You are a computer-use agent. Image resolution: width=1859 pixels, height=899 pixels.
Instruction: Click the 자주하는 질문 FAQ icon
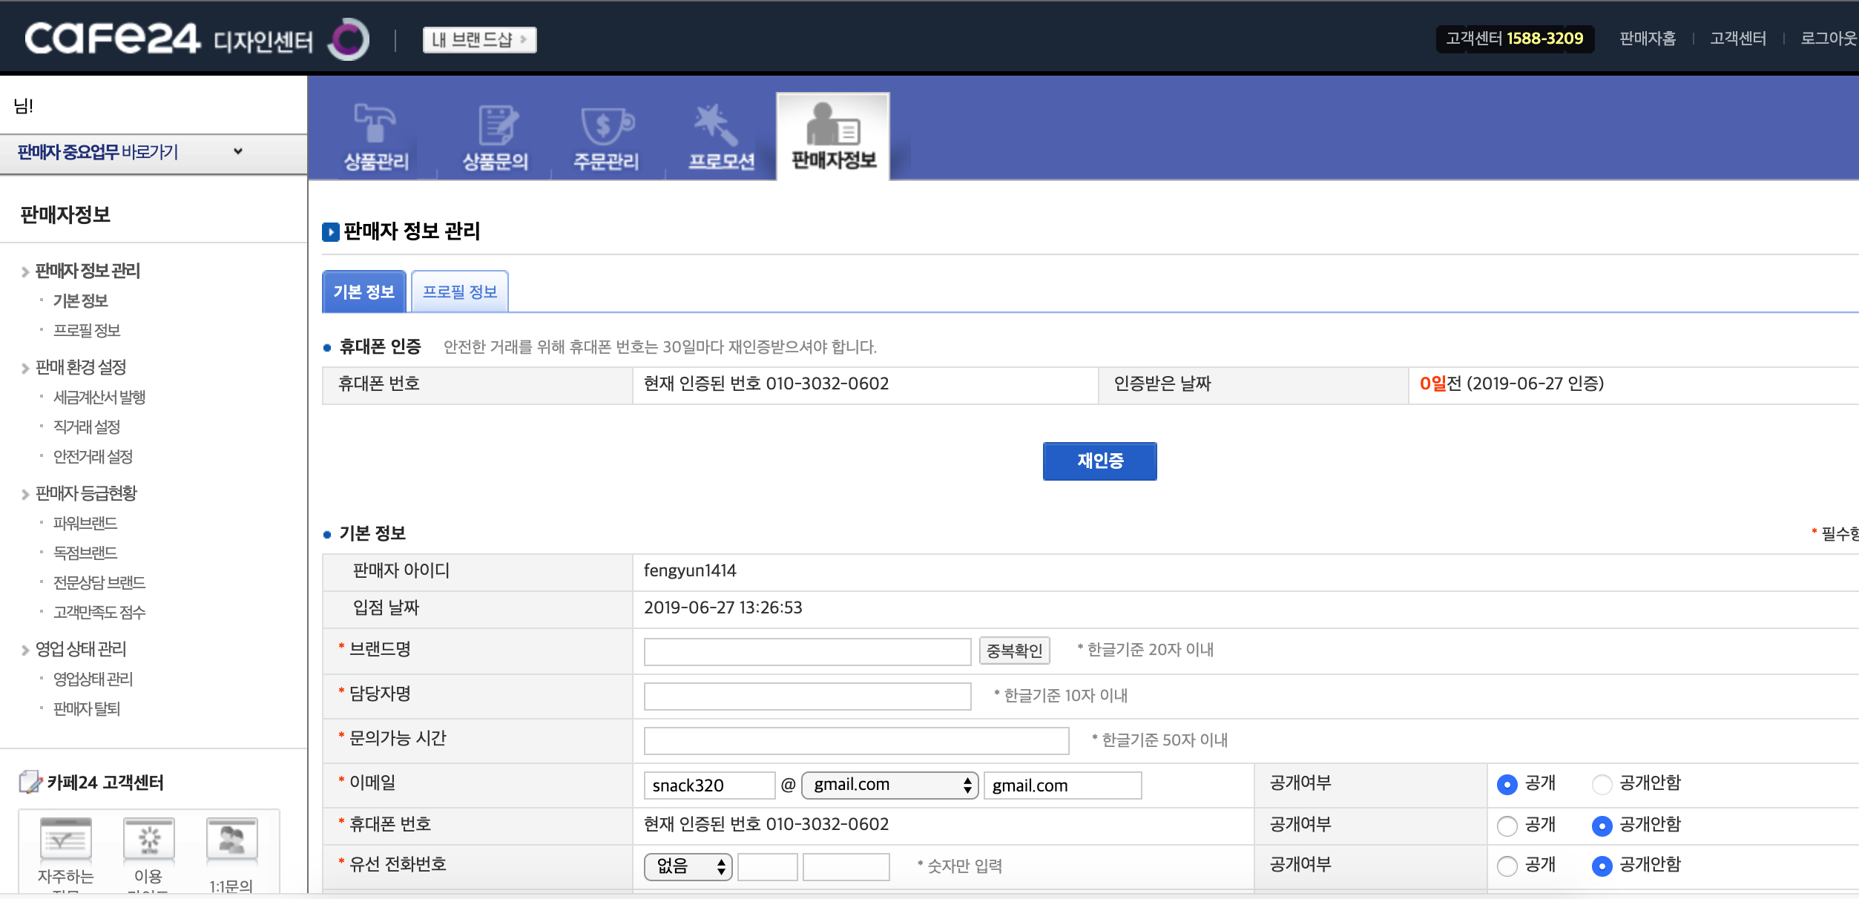tap(65, 840)
